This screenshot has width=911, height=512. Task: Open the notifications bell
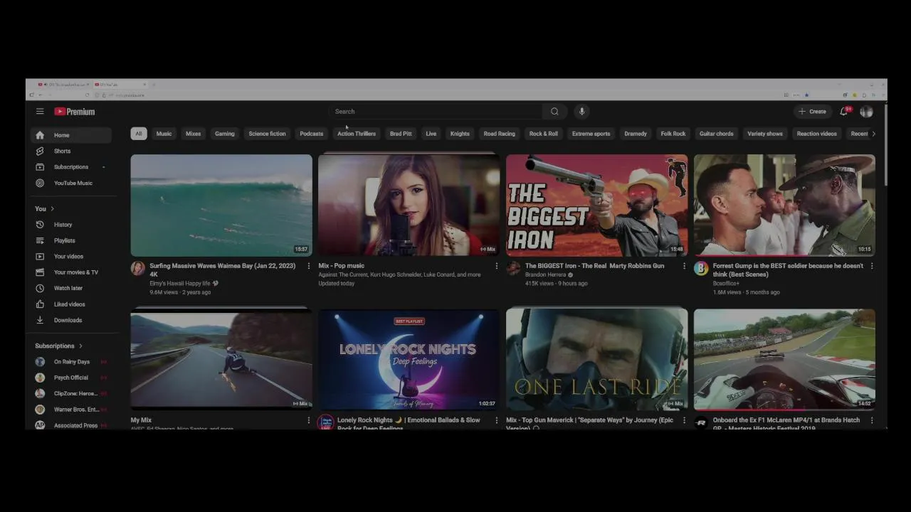pyautogui.click(x=844, y=112)
